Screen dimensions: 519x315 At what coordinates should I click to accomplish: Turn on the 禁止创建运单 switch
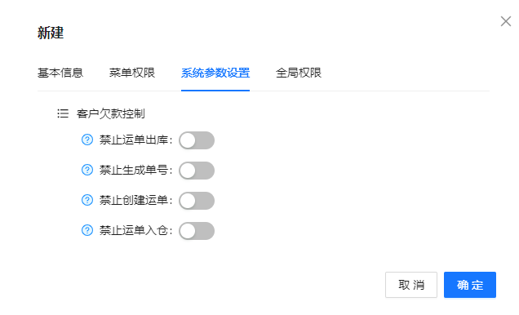pyautogui.click(x=197, y=201)
